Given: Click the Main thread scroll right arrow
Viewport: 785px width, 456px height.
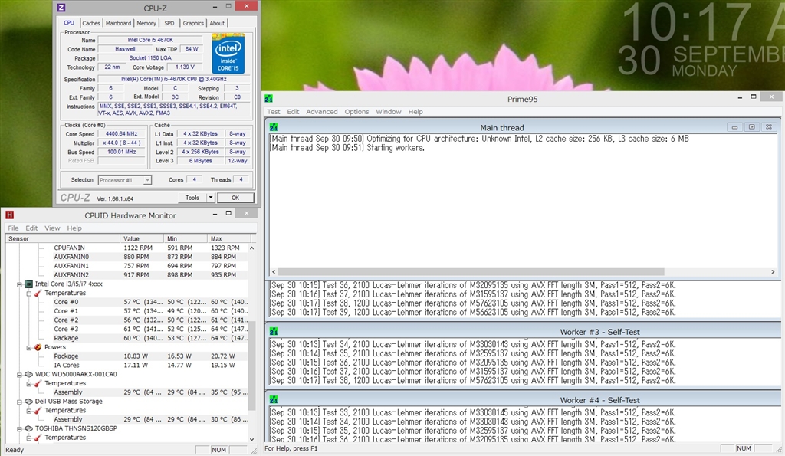Looking at the screenshot, I should pos(773,271).
